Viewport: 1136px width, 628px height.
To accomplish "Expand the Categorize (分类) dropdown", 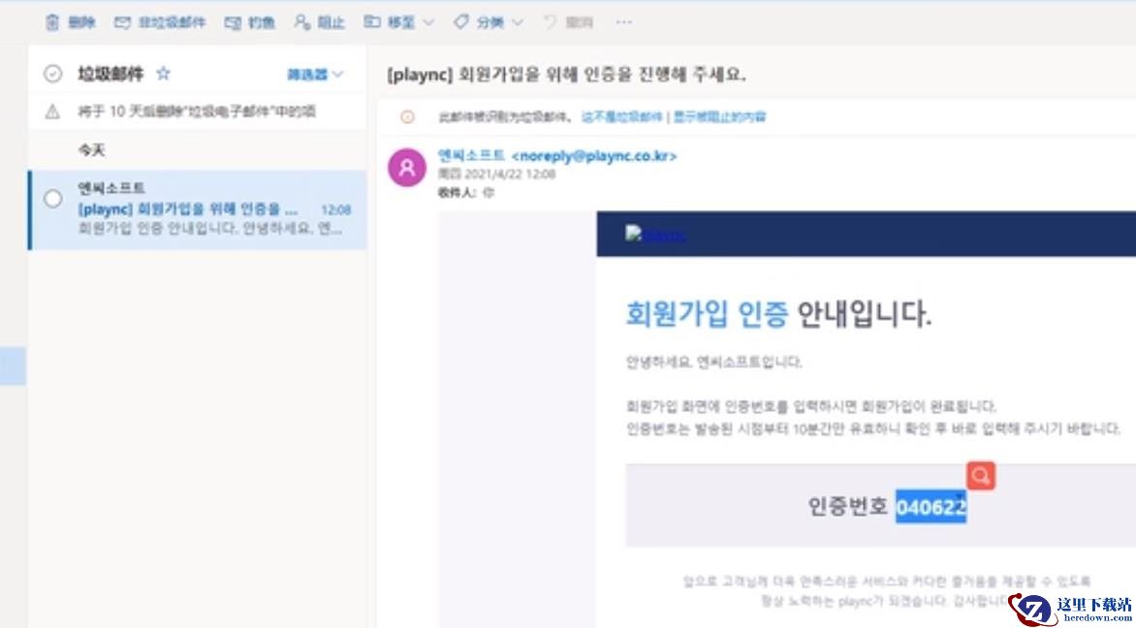I will click(x=488, y=22).
